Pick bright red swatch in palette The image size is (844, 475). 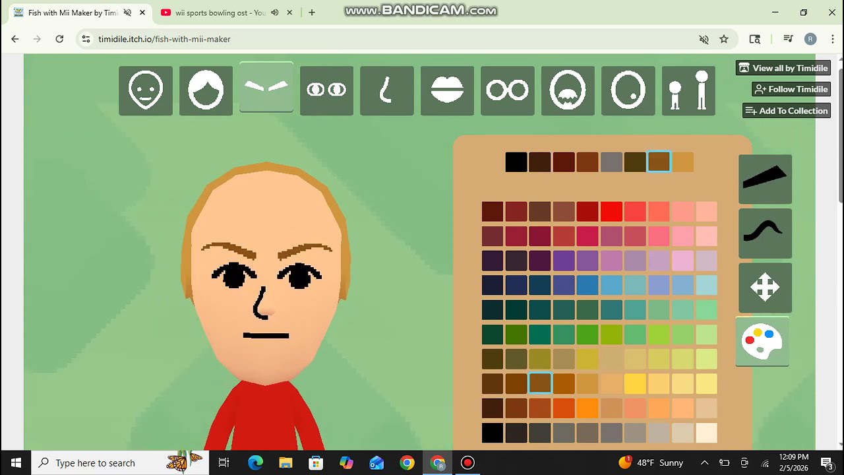coord(611,212)
